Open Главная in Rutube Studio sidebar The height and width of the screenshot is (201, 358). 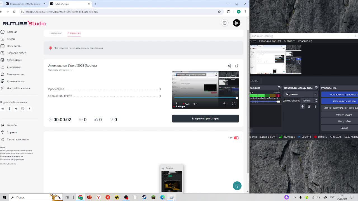pyautogui.click(x=12, y=32)
